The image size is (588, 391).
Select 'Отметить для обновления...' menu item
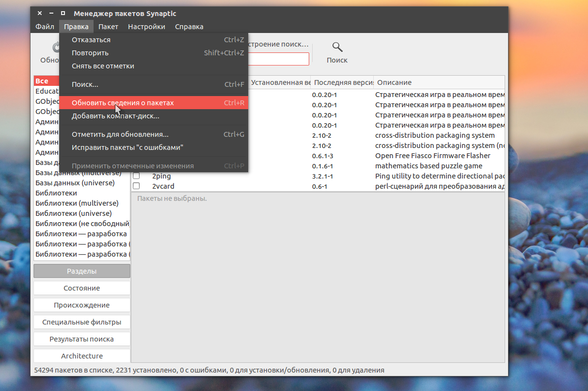120,134
